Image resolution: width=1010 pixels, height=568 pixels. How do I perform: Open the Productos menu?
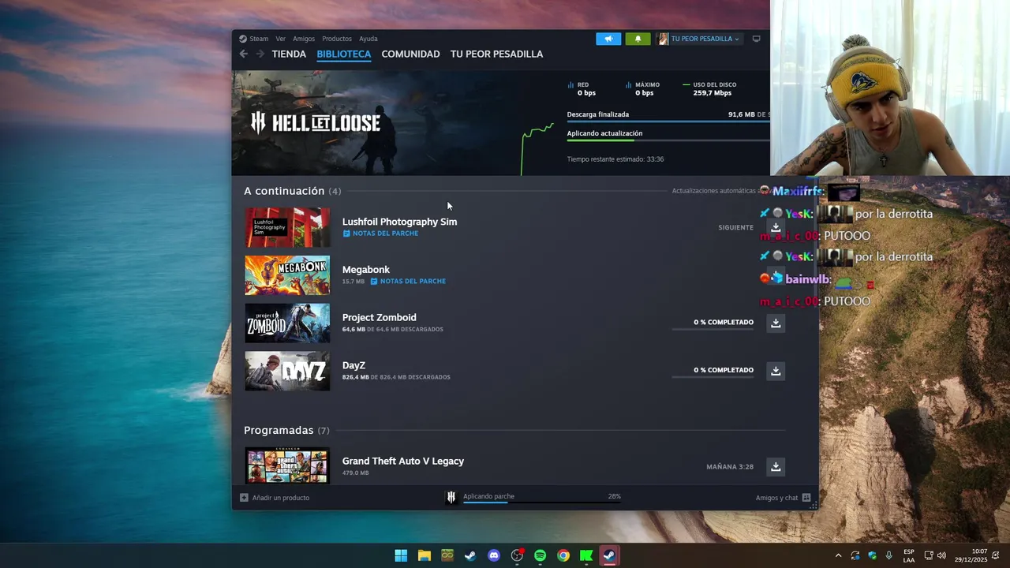337,39
